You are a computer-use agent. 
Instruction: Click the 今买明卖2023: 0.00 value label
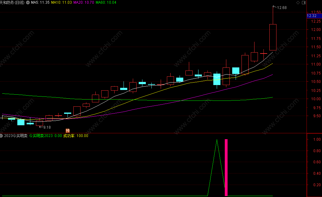[x=46, y=136]
